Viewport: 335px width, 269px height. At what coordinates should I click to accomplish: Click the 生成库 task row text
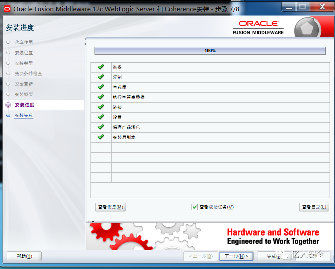(x=119, y=87)
